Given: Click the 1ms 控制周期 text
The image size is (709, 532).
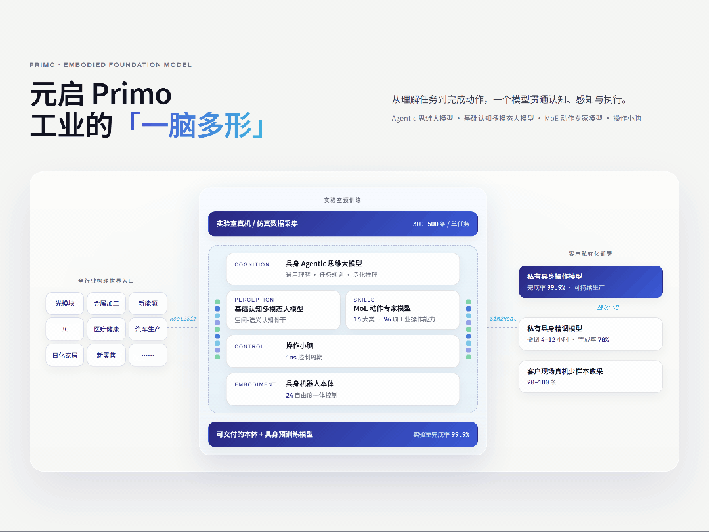Looking at the screenshot, I should coord(304,357).
